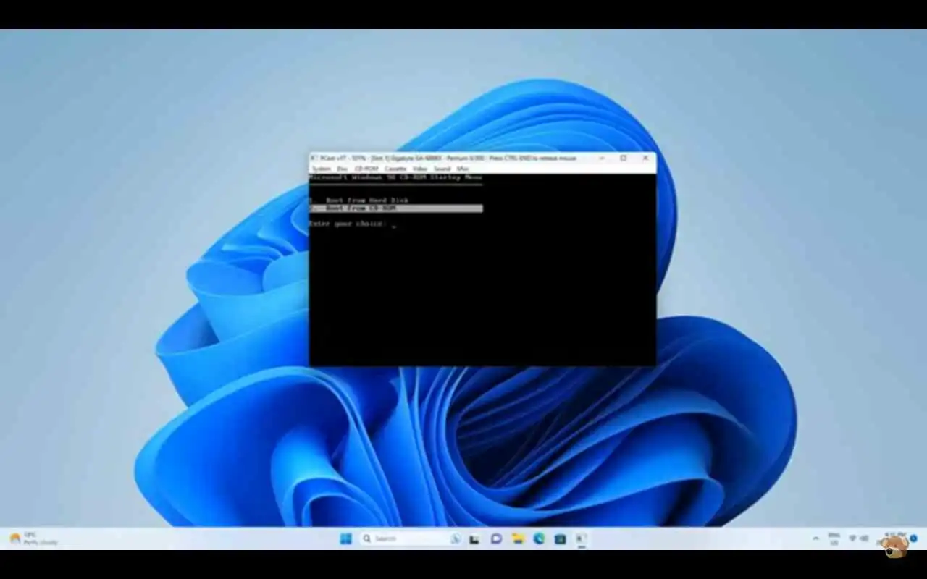Image resolution: width=927 pixels, height=579 pixels.
Task: Open the Chat app on taskbar
Action: pyautogui.click(x=496, y=538)
